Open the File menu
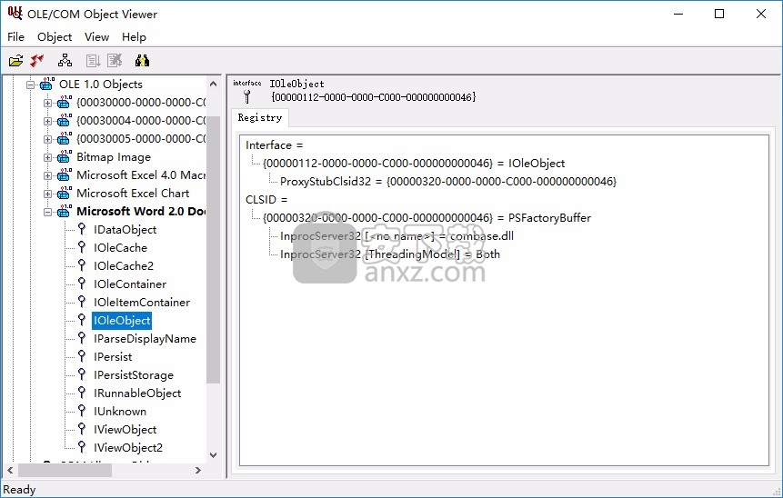The image size is (783, 498). [x=16, y=37]
